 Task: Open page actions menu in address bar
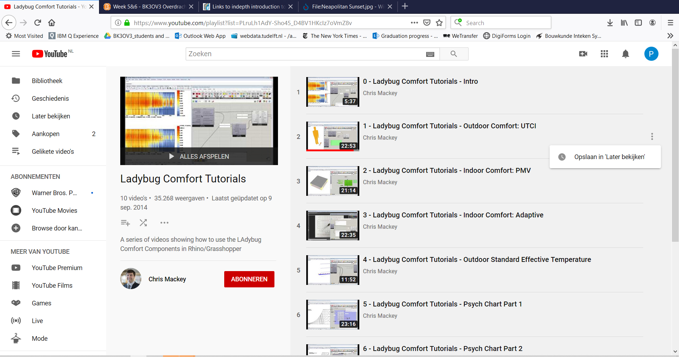point(414,23)
